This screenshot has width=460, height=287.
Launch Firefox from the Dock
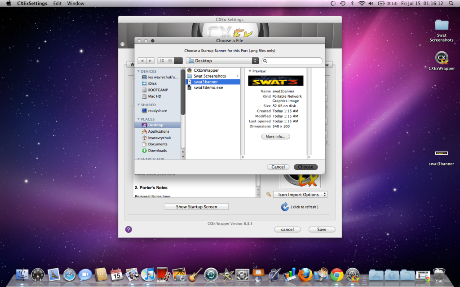point(305,275)
